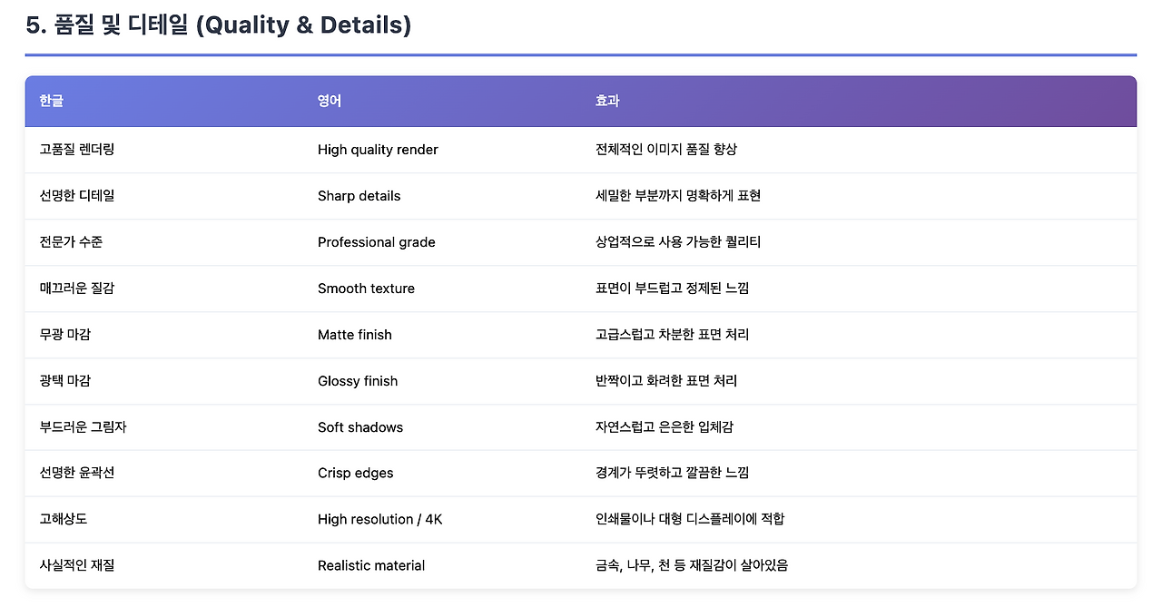Image resolution: width=1162 pixels, height=607 pixels.
Task: Click the '전문가 수준' row label
Action: (x=77, y=242)
